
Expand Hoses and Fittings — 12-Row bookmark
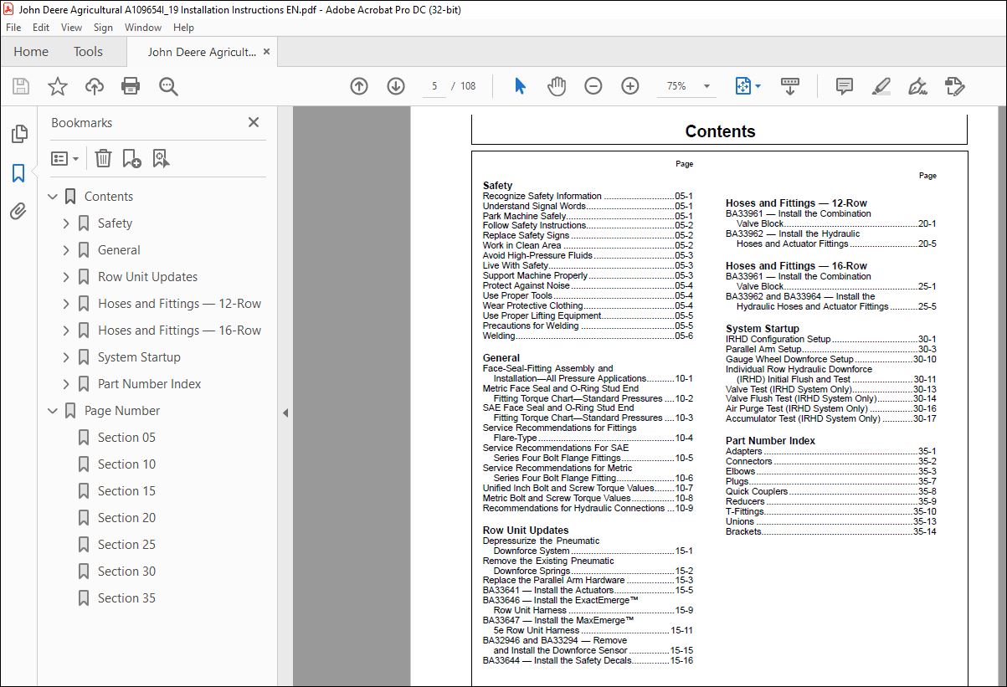66,304
